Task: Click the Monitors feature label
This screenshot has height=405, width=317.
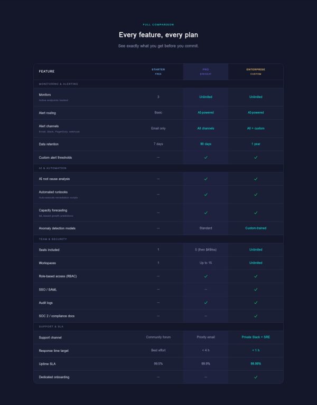Action: tap(45, 95)
